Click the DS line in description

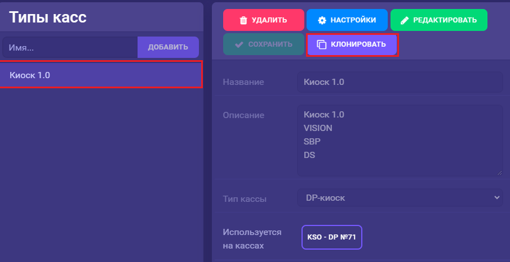309,155
